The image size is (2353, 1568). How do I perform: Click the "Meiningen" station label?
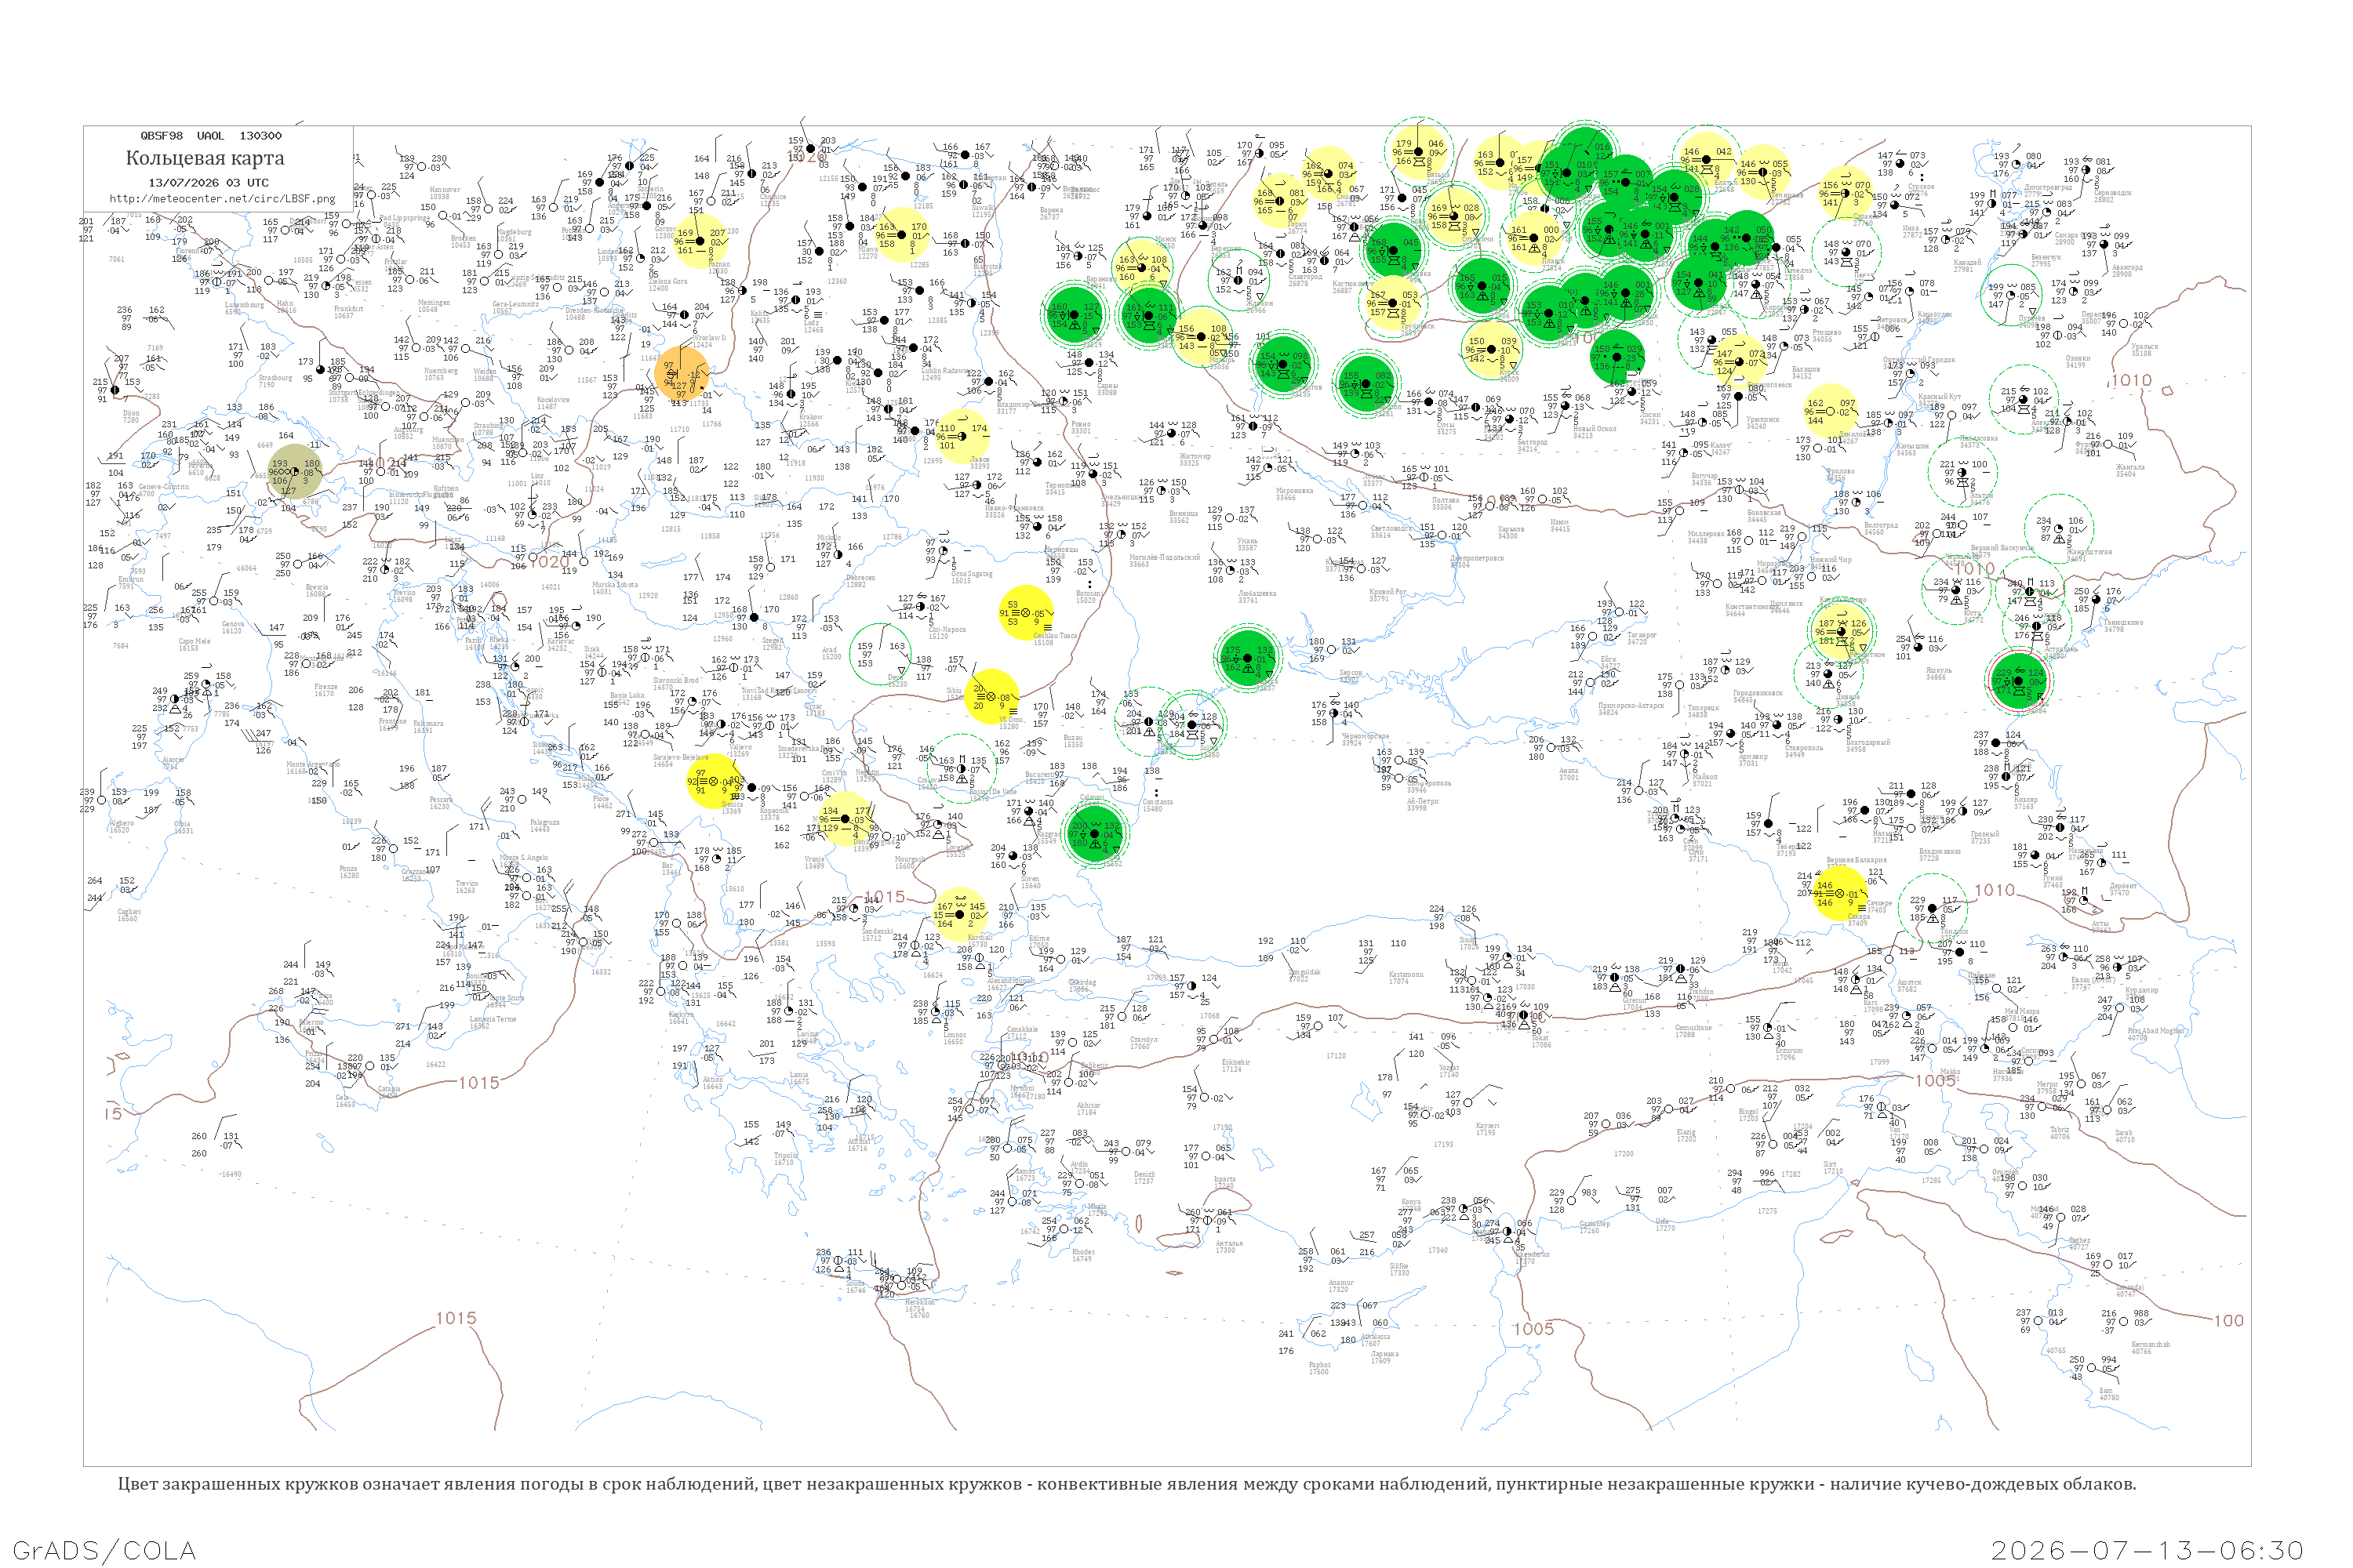coord(435,303)
